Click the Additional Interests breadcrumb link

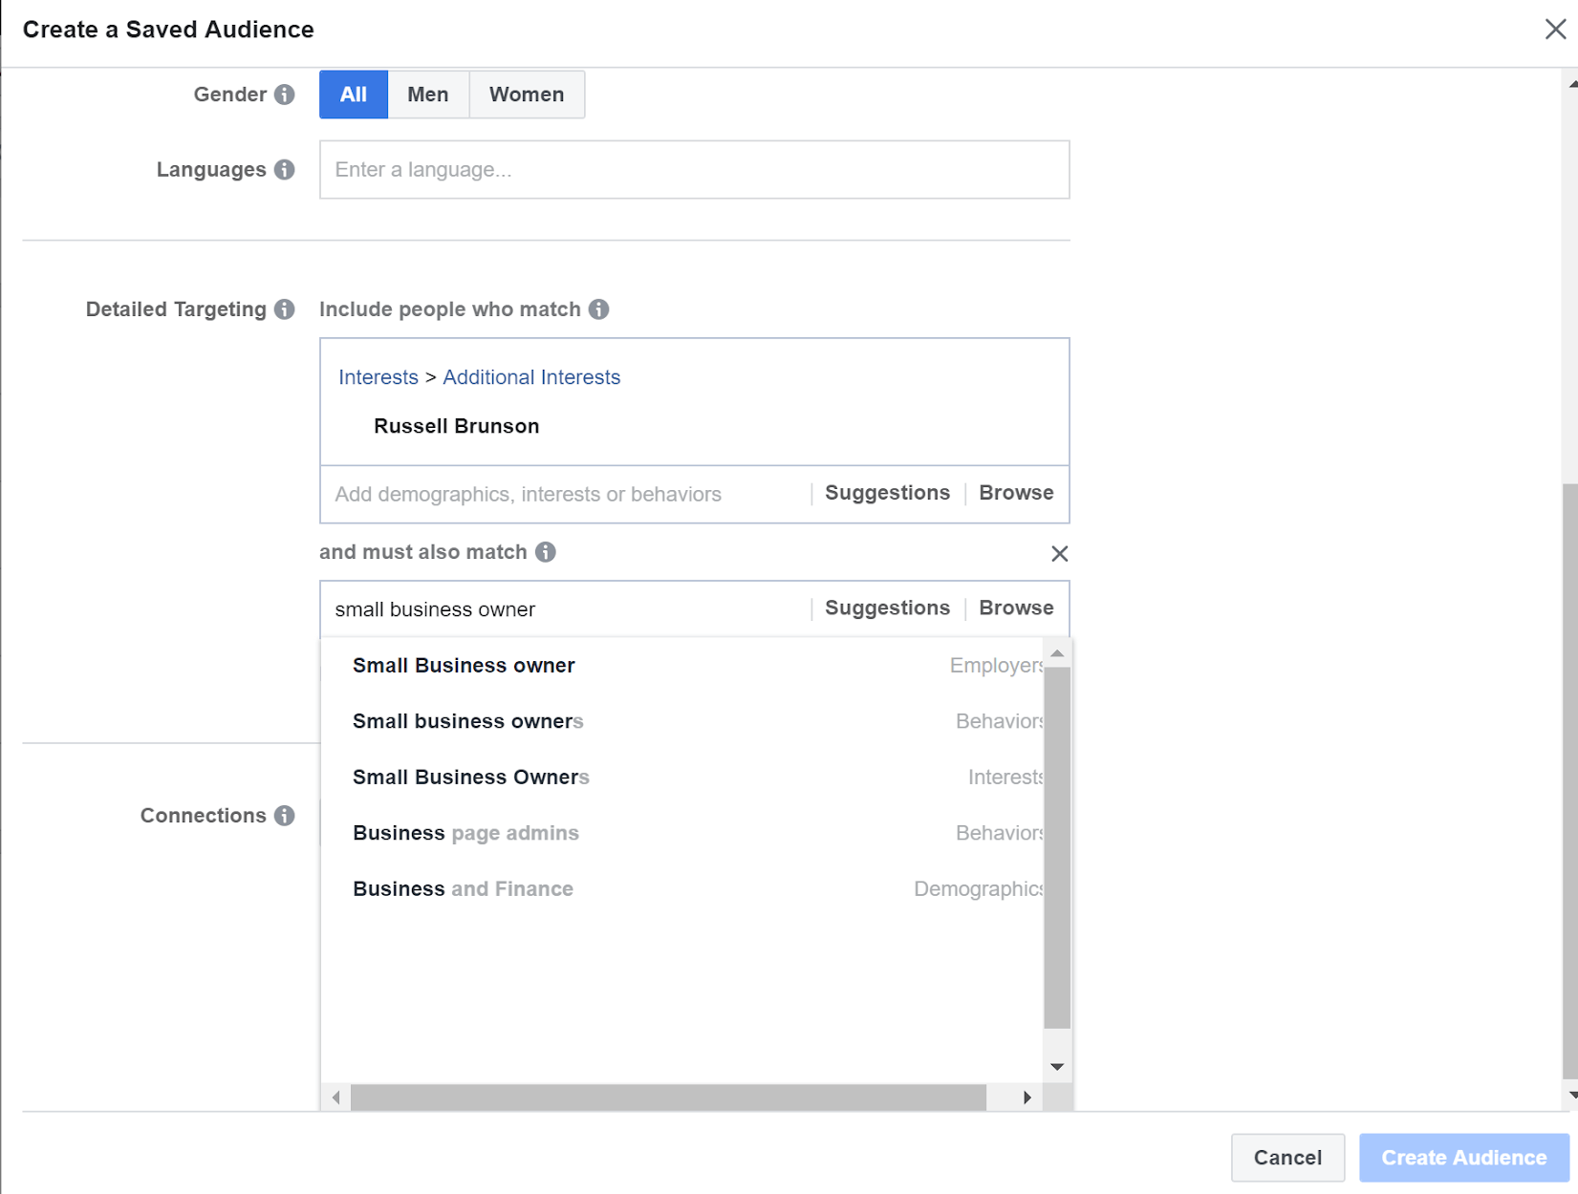[531, 377]
